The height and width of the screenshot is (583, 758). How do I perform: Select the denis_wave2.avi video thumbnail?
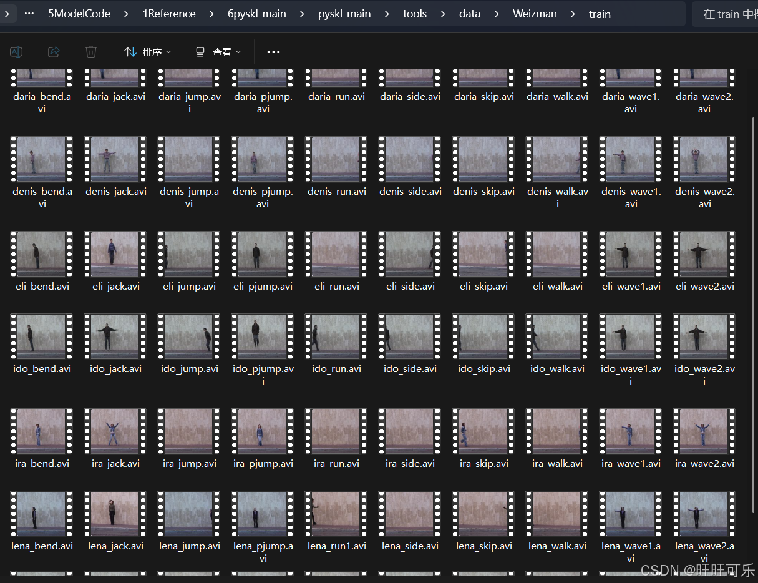tap(704, 159)
